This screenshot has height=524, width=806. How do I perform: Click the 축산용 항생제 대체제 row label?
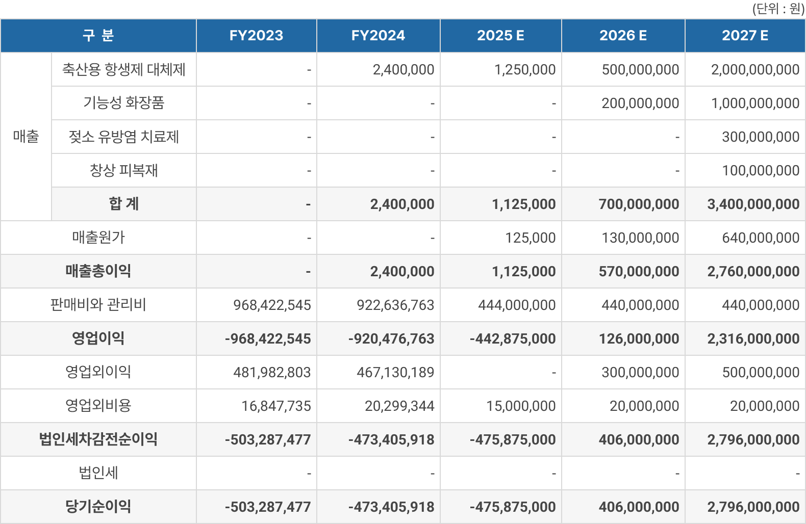point(124,69)
